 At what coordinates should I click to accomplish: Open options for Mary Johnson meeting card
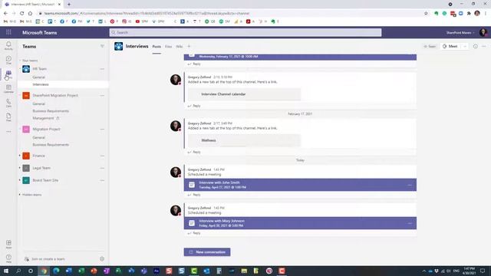pyautogui.click(x=410, y=223)
